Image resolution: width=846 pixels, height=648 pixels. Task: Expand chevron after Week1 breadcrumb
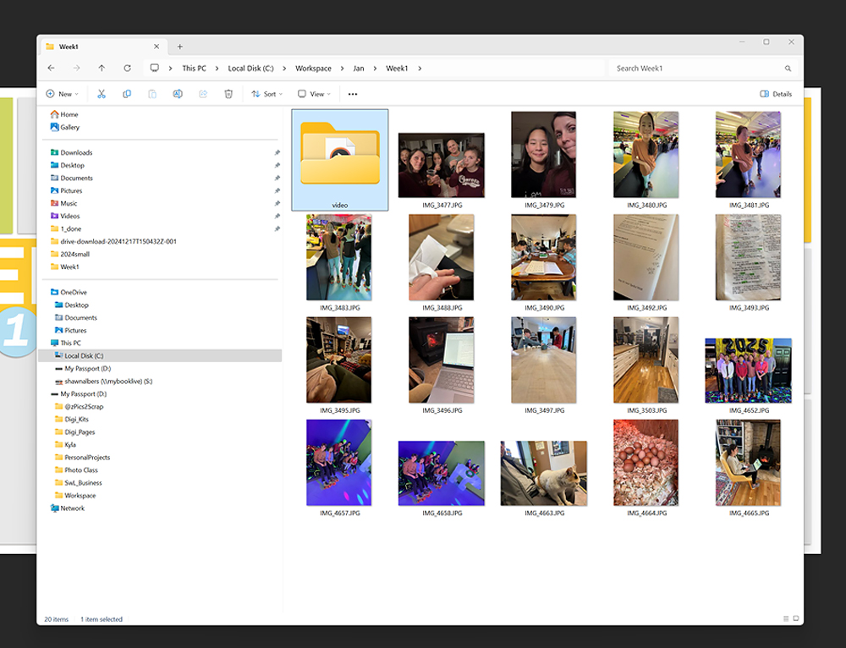(x=420, y=69)
